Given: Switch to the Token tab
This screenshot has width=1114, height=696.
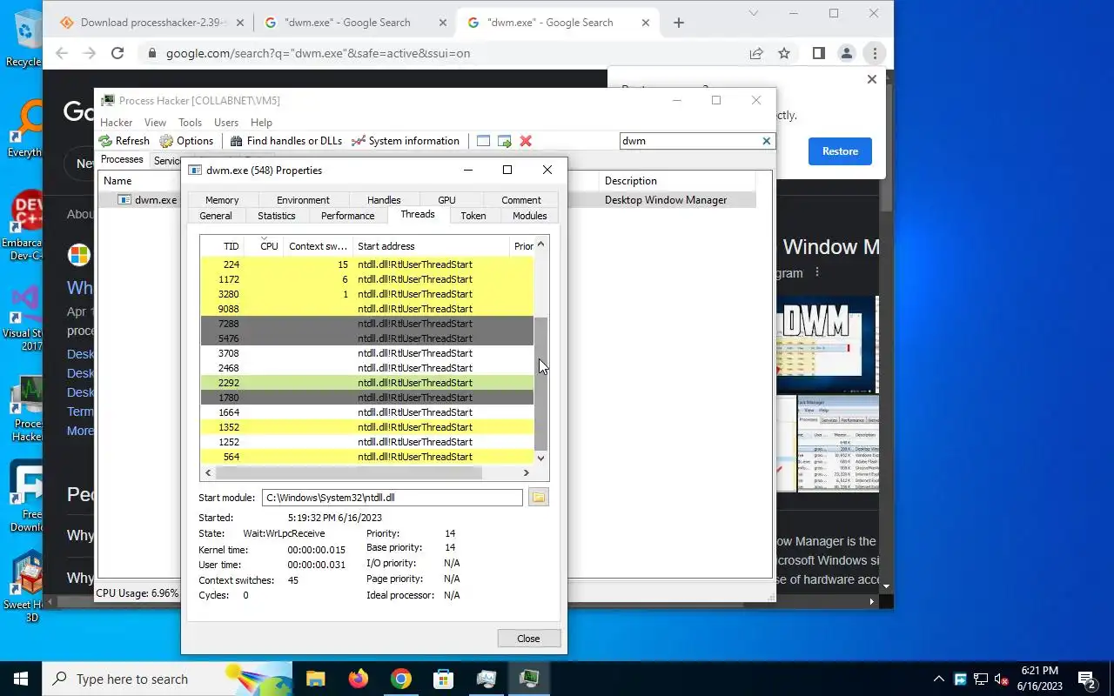Looking at the screenshot, I should (x=473, y=216).
